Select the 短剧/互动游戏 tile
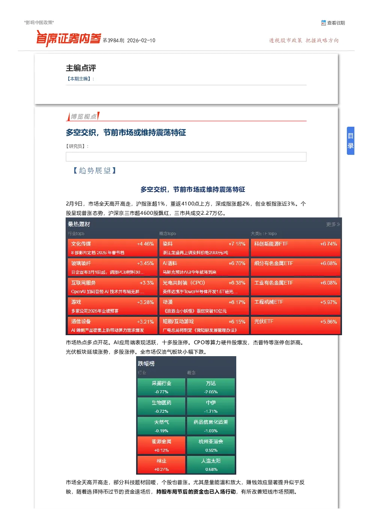This screenshot has width=372, height=526. (204, 325)
